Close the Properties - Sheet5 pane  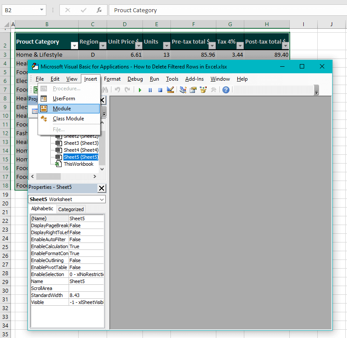[x=101, y=188]
